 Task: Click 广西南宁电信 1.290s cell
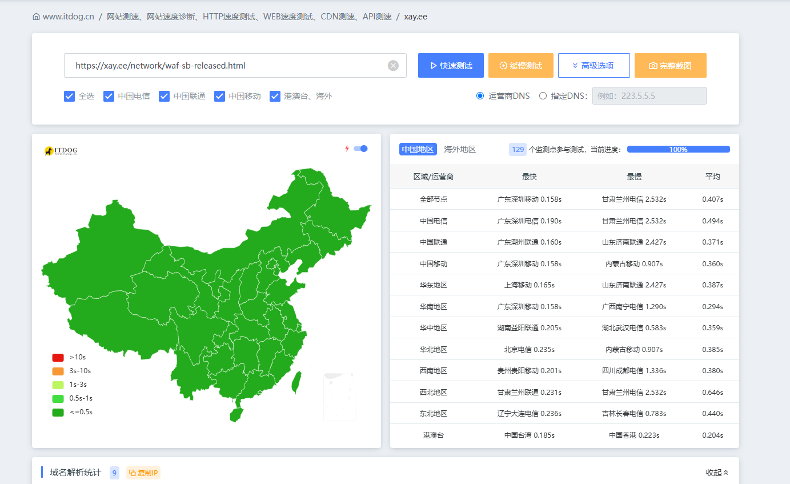[x=634, y=307]
